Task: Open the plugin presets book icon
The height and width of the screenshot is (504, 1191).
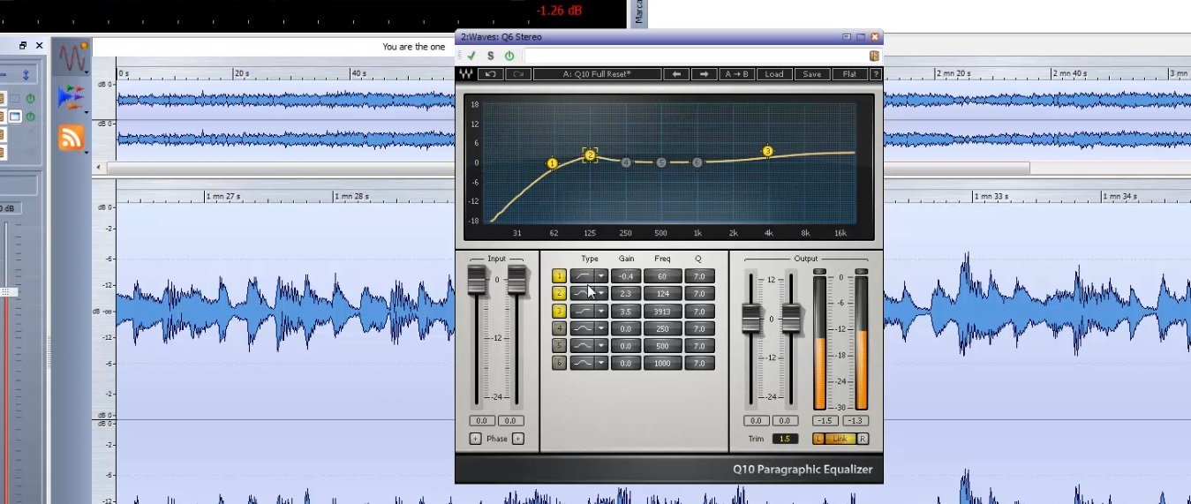Action: [x=874, y=56]
